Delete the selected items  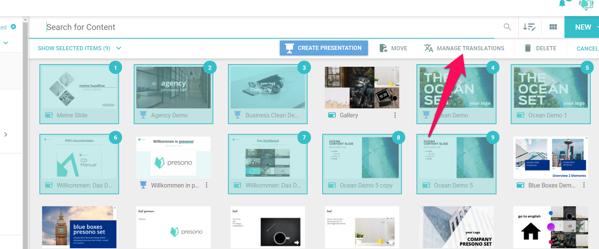pos(540,48)
